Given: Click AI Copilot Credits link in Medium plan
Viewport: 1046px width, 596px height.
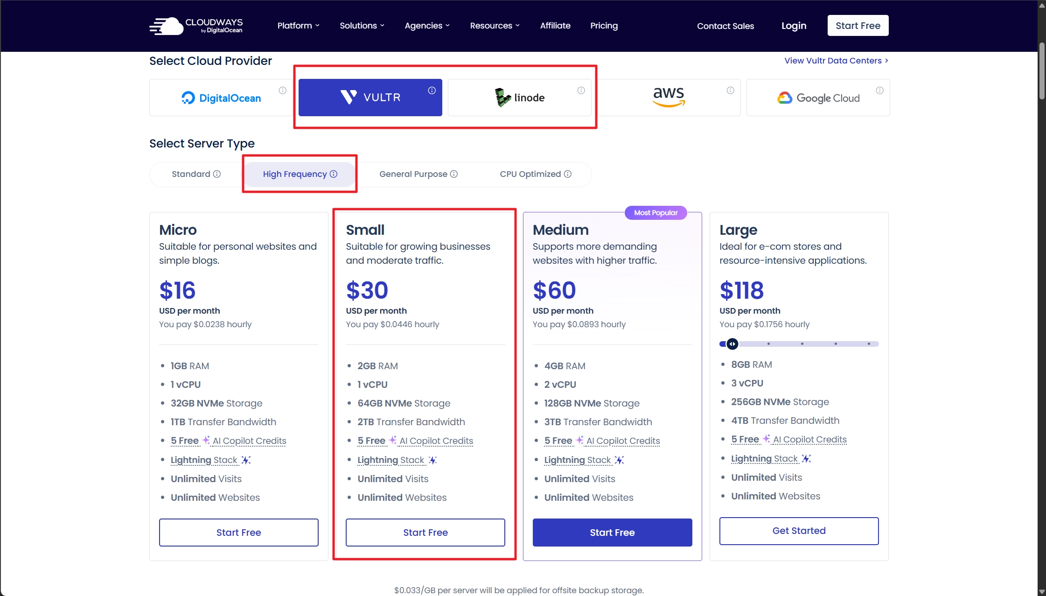Looking at the screenshot, I should [623, 441].
